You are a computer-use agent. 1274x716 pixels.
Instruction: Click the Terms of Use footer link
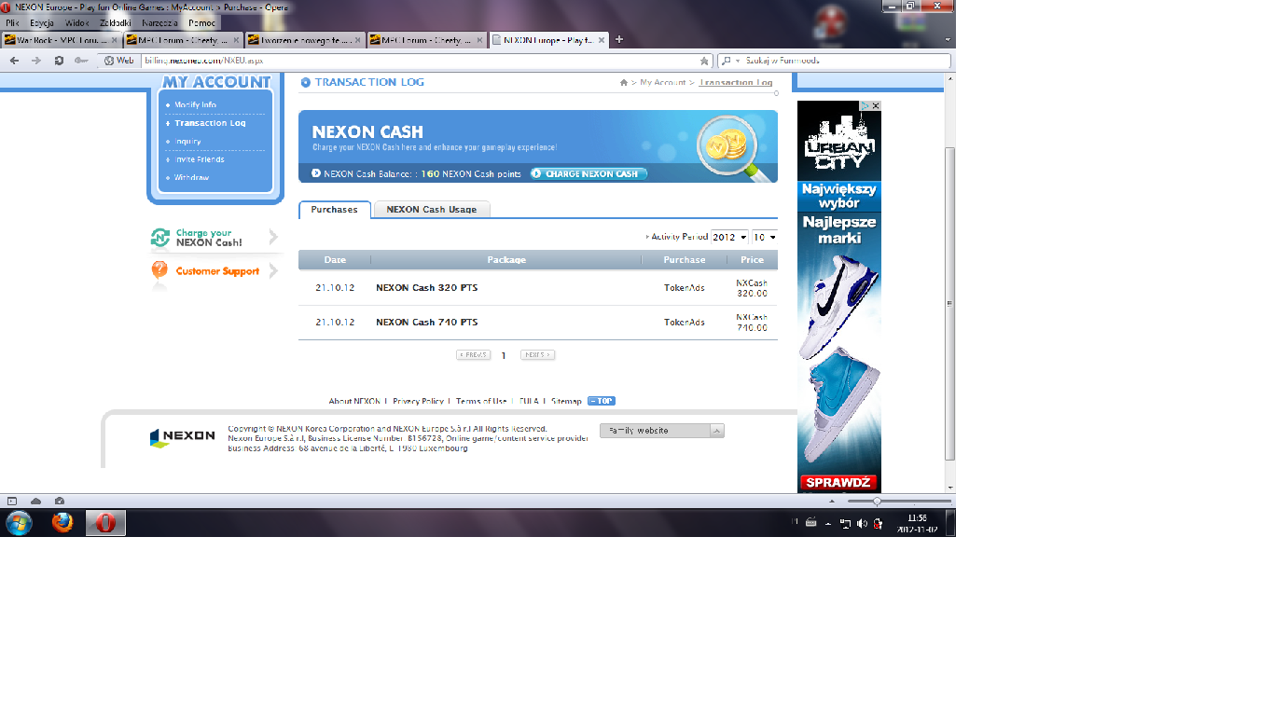(x=481, y=401)
